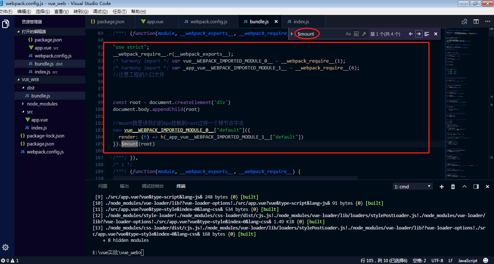This screenshot has width=494, height=264.
Task: Open the search editor icon in title bar
Action: (465, 21)
